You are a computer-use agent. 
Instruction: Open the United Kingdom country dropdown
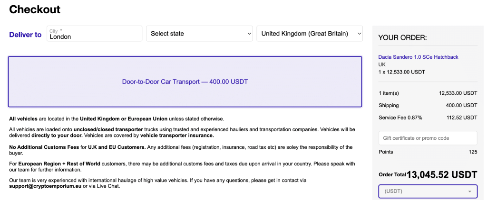(x=310, y=34)
